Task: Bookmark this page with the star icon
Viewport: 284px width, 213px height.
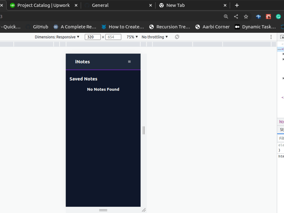Action: 246,17
